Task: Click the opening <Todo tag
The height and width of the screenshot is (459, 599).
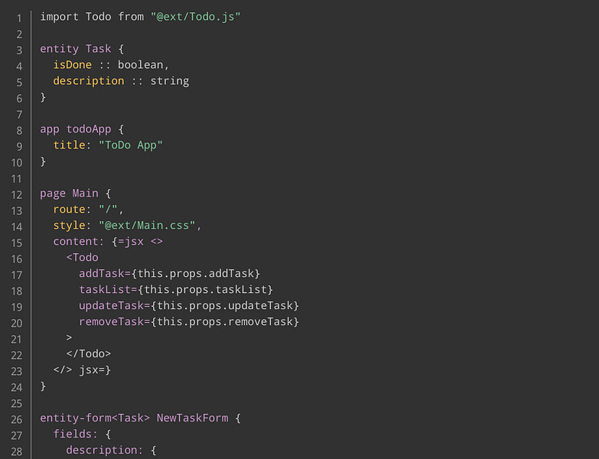Action: pos(82,257)
